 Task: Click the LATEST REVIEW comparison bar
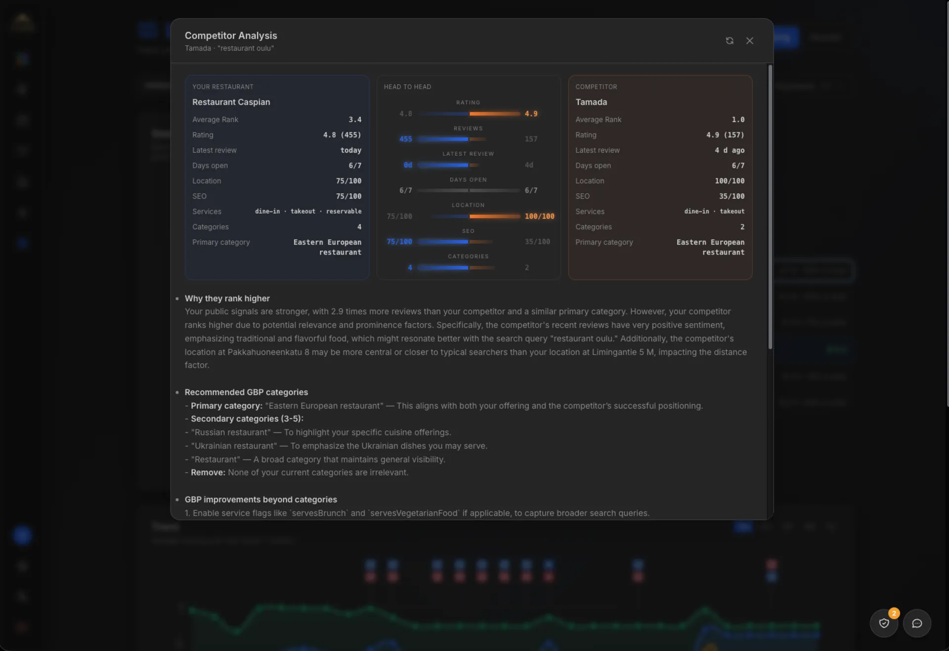tap(469, 165)
